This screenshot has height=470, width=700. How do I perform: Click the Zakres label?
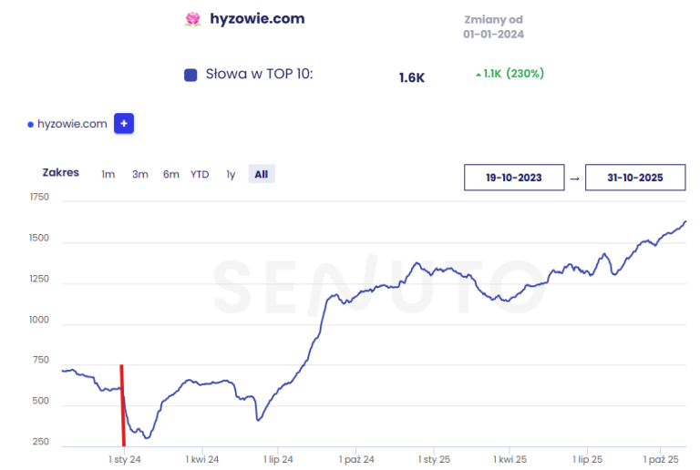61,172
